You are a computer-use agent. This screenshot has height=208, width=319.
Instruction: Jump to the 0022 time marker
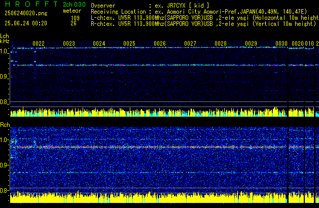click(x=39, y=44)
